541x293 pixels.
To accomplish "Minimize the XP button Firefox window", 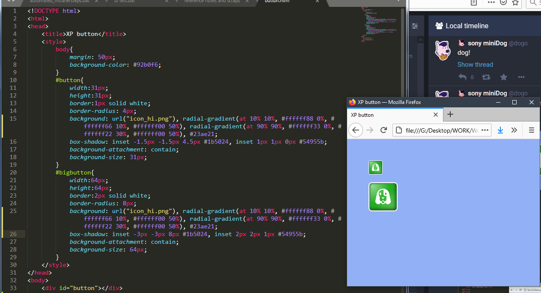I will pos(498,102).
